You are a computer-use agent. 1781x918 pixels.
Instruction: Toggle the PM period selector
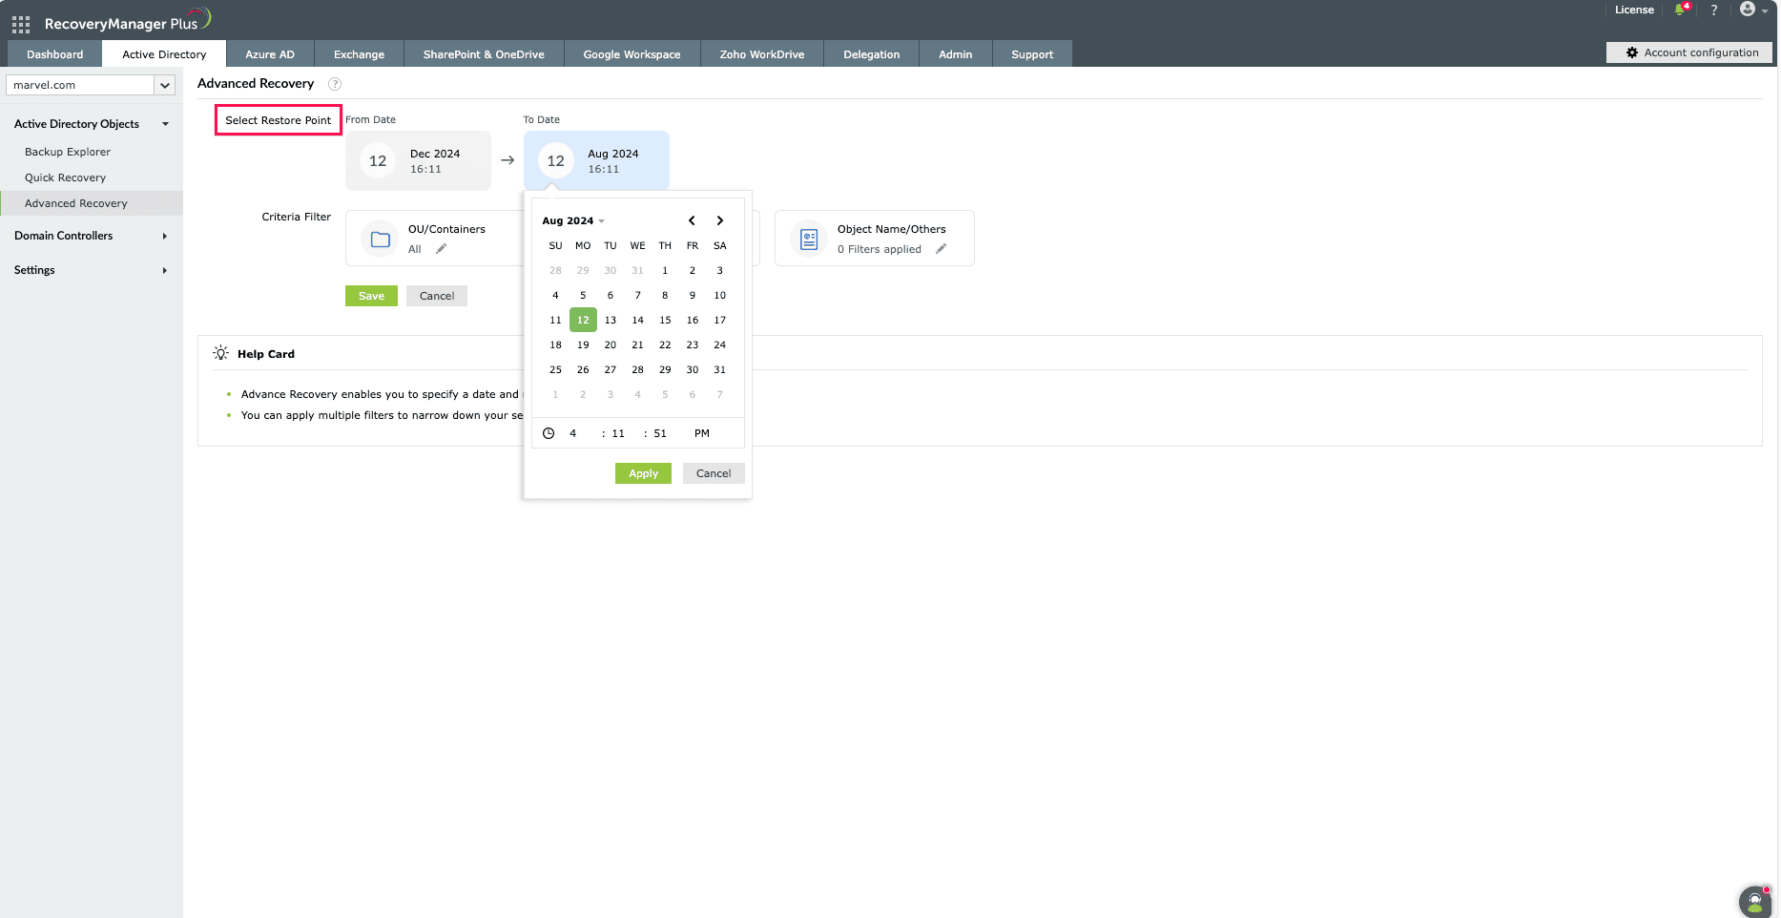tap(702, 433)
